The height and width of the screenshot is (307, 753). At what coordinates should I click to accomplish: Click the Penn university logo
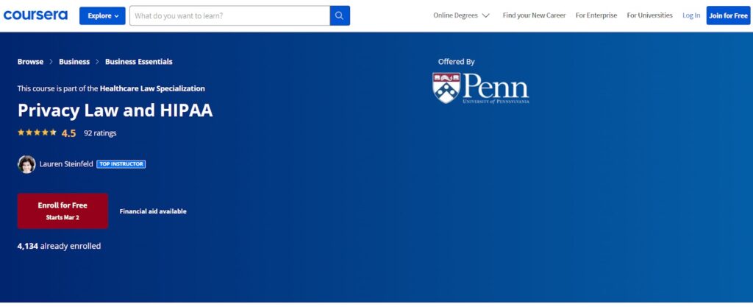[x=481, y=88]
